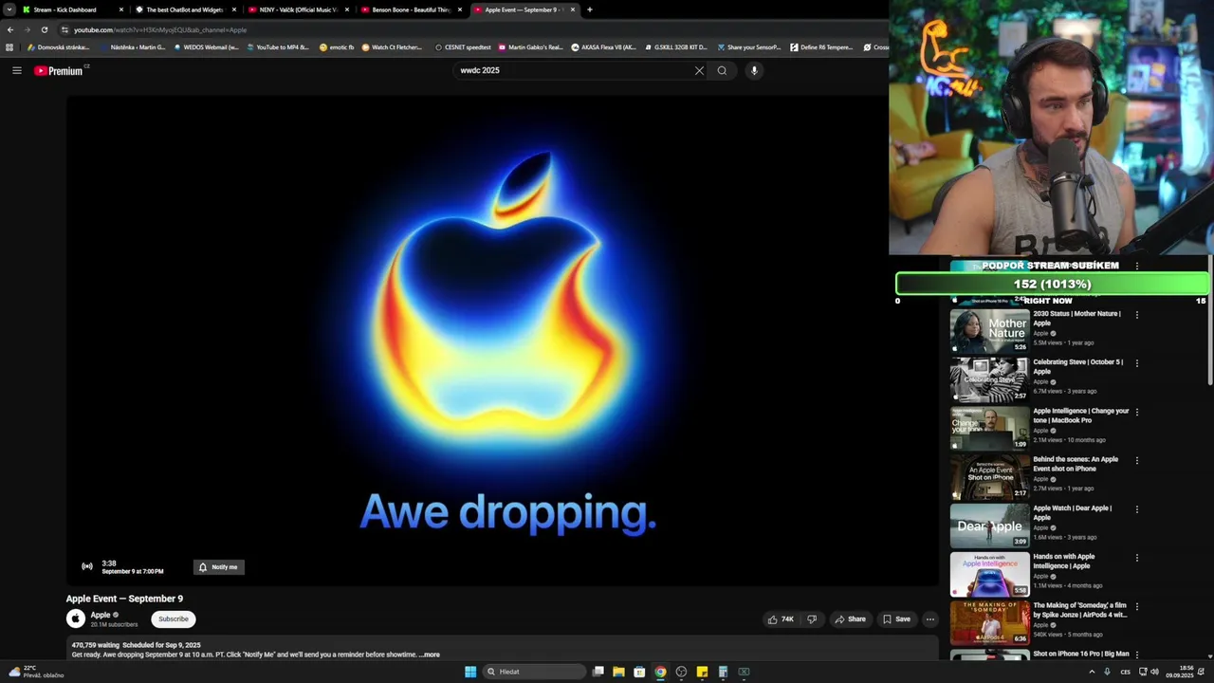This screenshot has height=683, width=1214.
Task: Share the Apple Event video
Action: (850, 619)
